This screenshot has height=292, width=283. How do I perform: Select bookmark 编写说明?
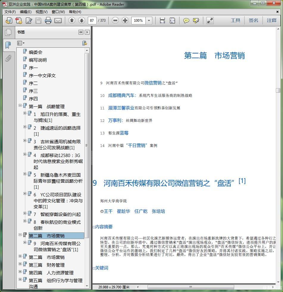click(38, 60)
